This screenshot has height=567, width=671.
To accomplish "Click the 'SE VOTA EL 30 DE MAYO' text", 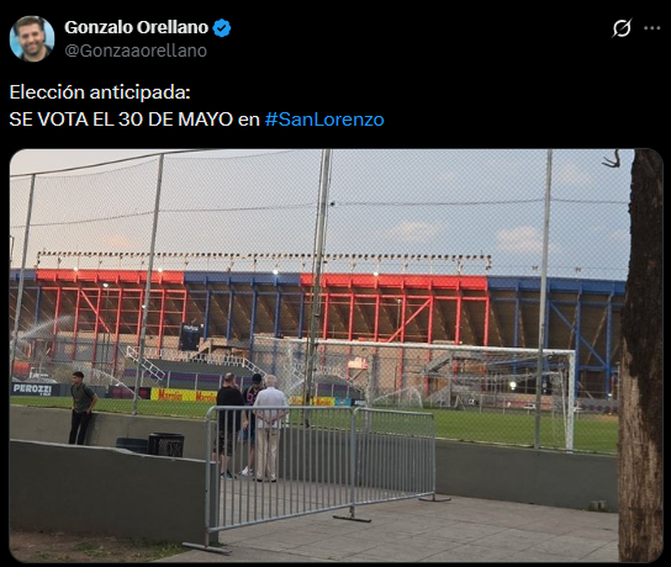I will click(x=121, y=120).
